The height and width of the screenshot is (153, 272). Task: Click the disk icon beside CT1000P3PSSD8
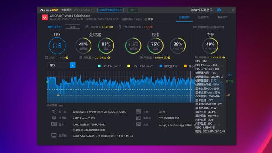pos(139,118)
